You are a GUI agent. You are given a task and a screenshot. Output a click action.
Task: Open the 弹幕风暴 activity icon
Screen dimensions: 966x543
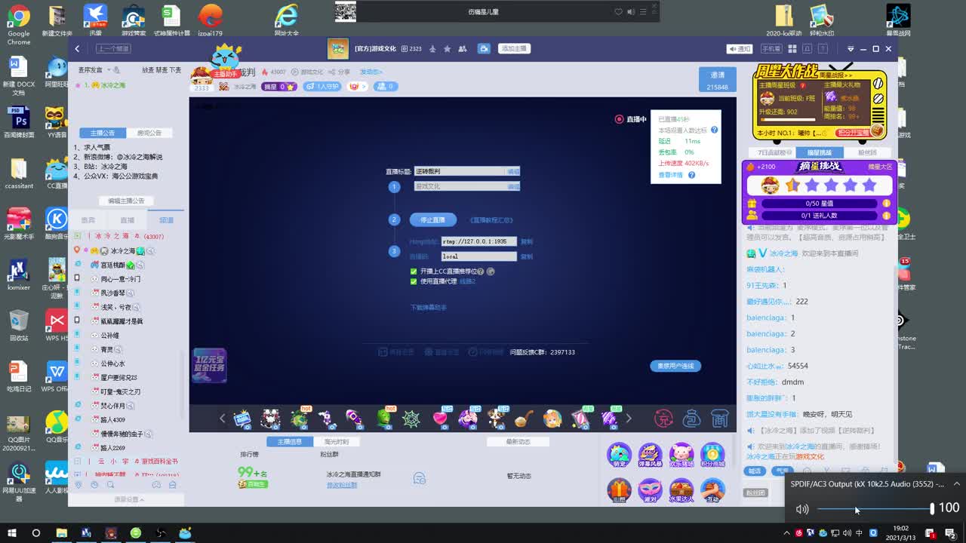pos(650,456)
